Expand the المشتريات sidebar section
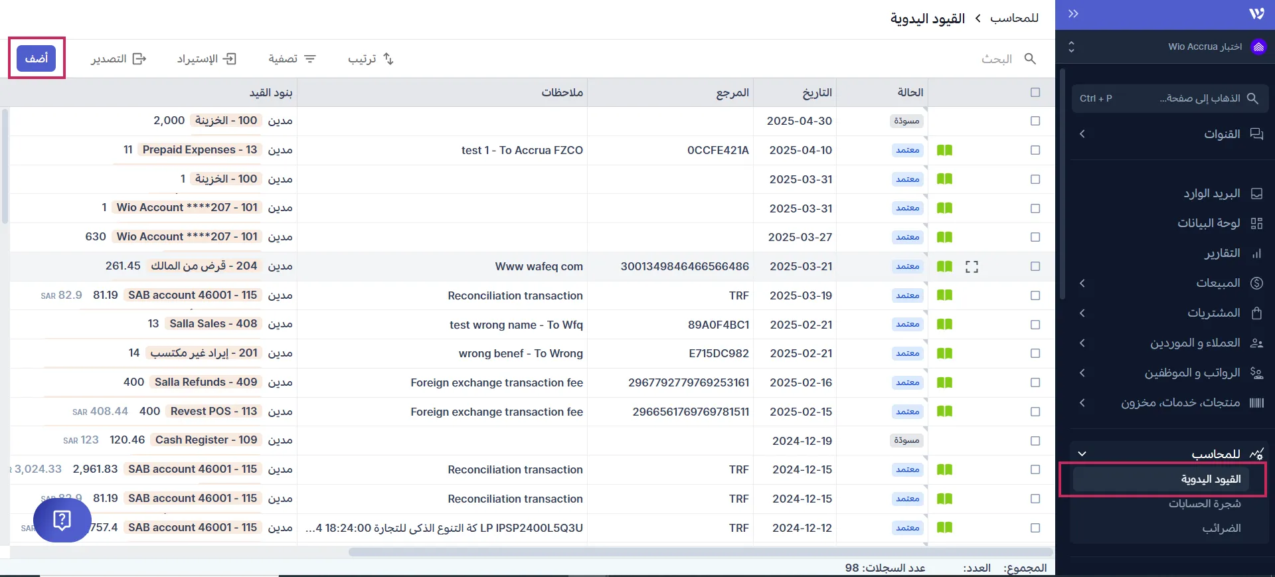 coord(1082,313)
